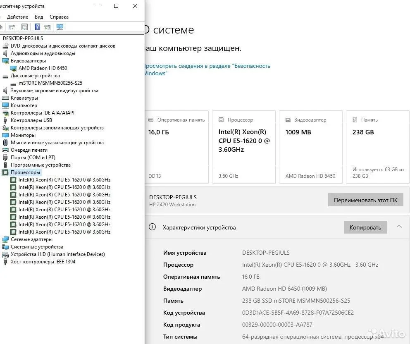410x344 pixels.
Task: Click the AMD Radeon HD 6450 device icon
Action: pos(13,68)
